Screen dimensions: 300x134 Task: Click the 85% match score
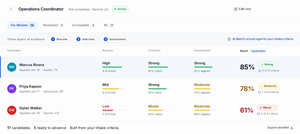tap(247, 67)
